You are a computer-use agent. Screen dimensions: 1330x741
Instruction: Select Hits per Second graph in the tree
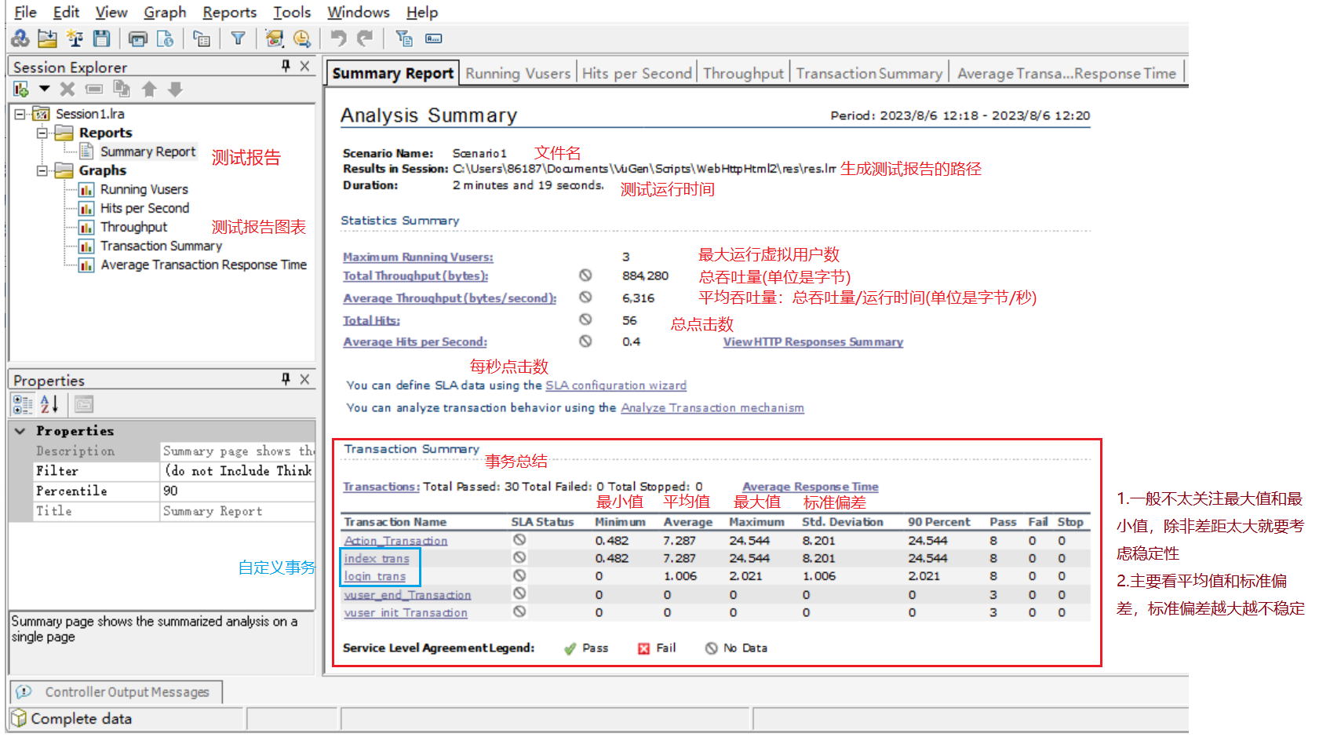(x=145, y=208)
